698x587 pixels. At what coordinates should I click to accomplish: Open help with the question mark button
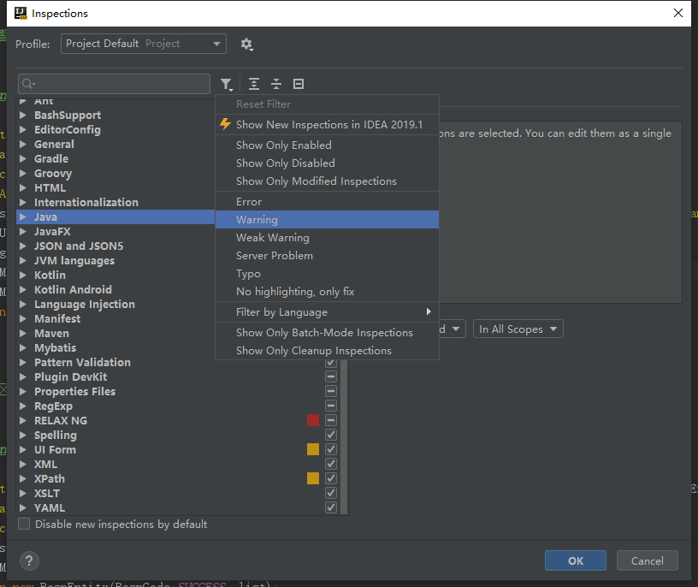pos(29,560)
